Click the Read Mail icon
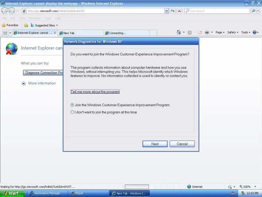Image resolution: width=262 pixels, height=197 pixels. pos(200,32)
